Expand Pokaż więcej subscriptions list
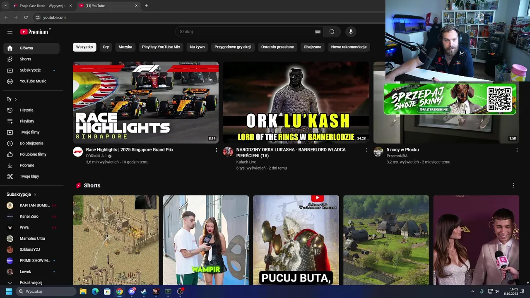Viewport: 530px width, 298px height. (31, 282)
